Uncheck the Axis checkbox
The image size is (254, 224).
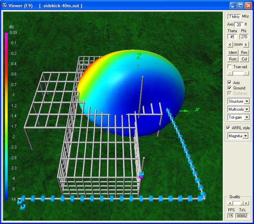[229, 82]
